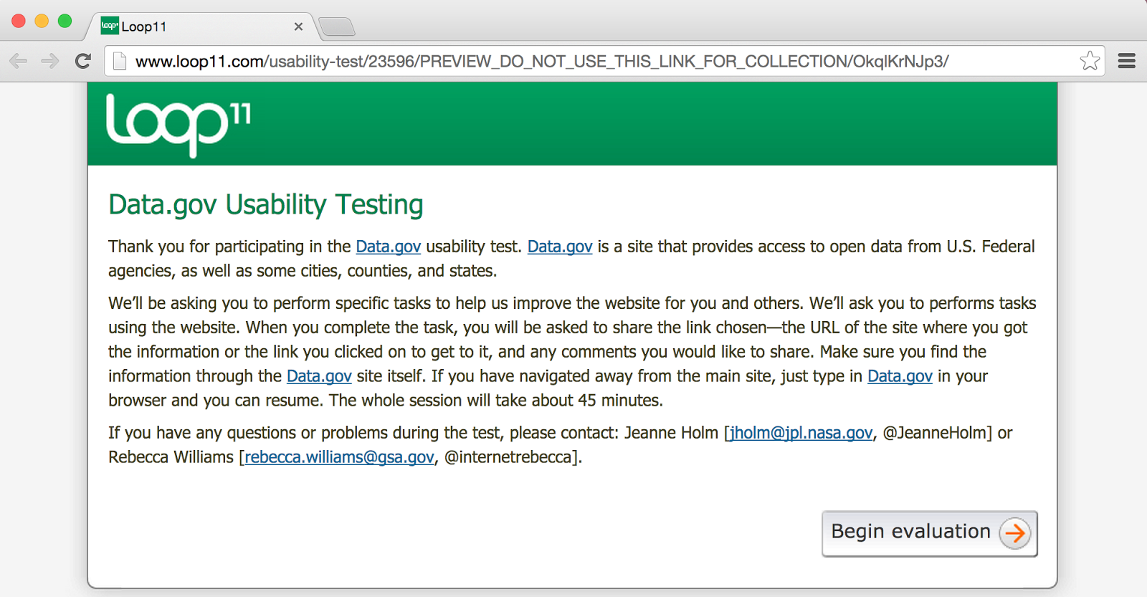Click the green macOS fullscreen window button
The height and width of the screenshot is (597, 1147).
coord(65,21)
